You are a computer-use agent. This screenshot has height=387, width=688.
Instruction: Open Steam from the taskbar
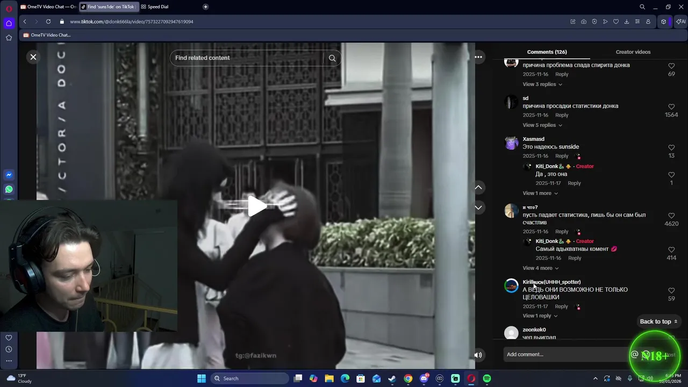click(x=392, y=378)
